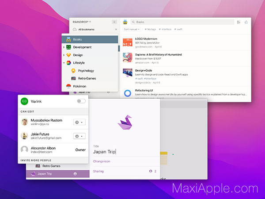The width and height of the screenshot is (265, 199).
Task: Click Mussabekov Rustem's avatar
Action: pyautogui.click(x=24, y=122)
